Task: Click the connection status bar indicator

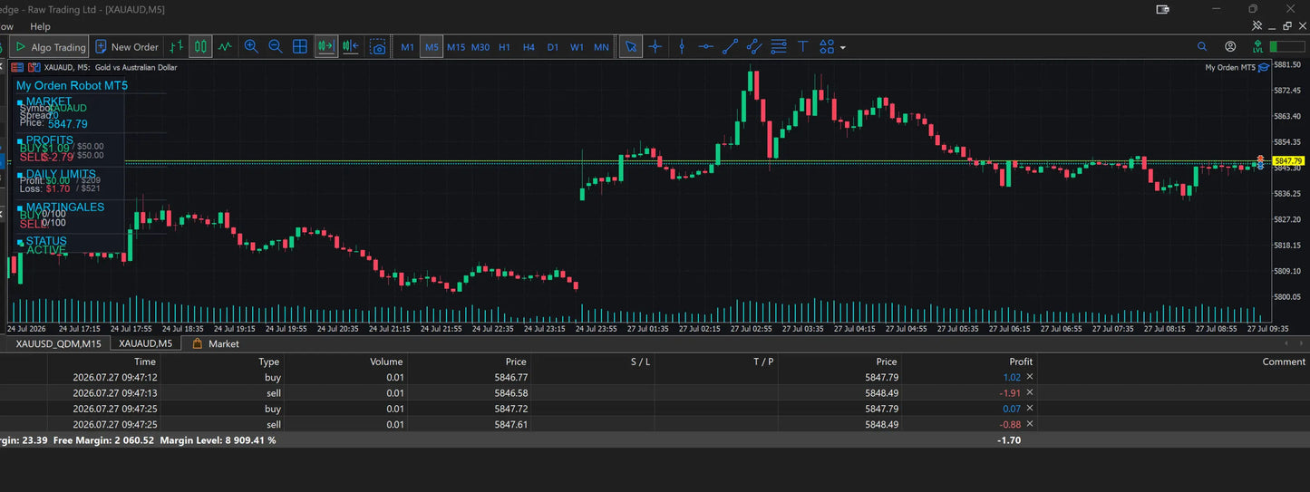Action: (1286, 47)
